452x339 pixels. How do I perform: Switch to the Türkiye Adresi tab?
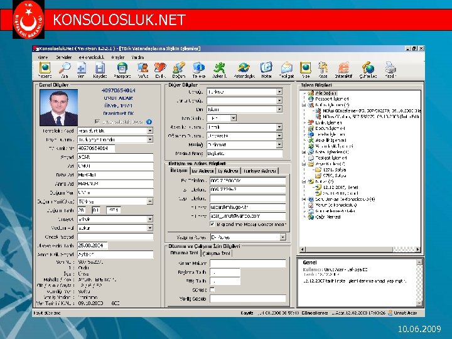click(x=259, y=171)
